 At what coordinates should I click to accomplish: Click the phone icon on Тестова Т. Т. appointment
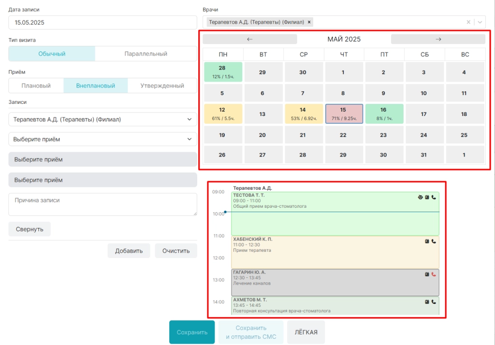434,197
